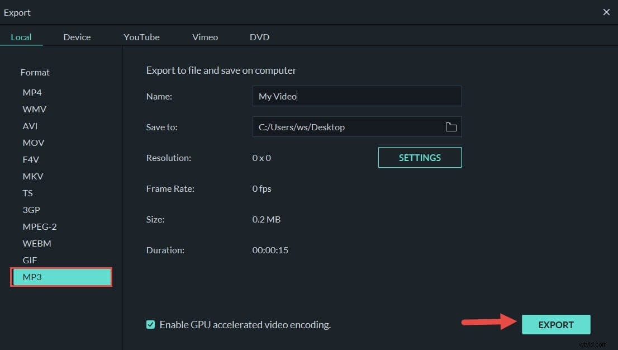This screenshot has height=350, width=618.
Task: Click the EXPORT button
Action: coord(556,324)
